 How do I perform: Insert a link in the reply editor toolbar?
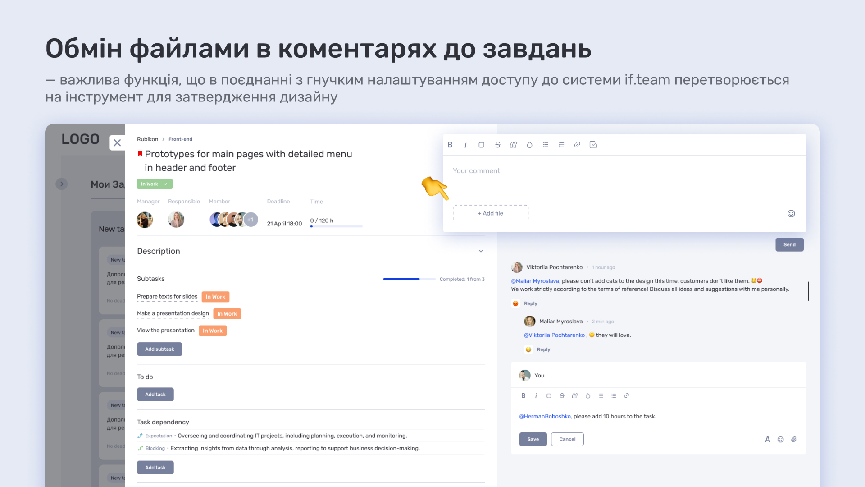coord(626,395)
